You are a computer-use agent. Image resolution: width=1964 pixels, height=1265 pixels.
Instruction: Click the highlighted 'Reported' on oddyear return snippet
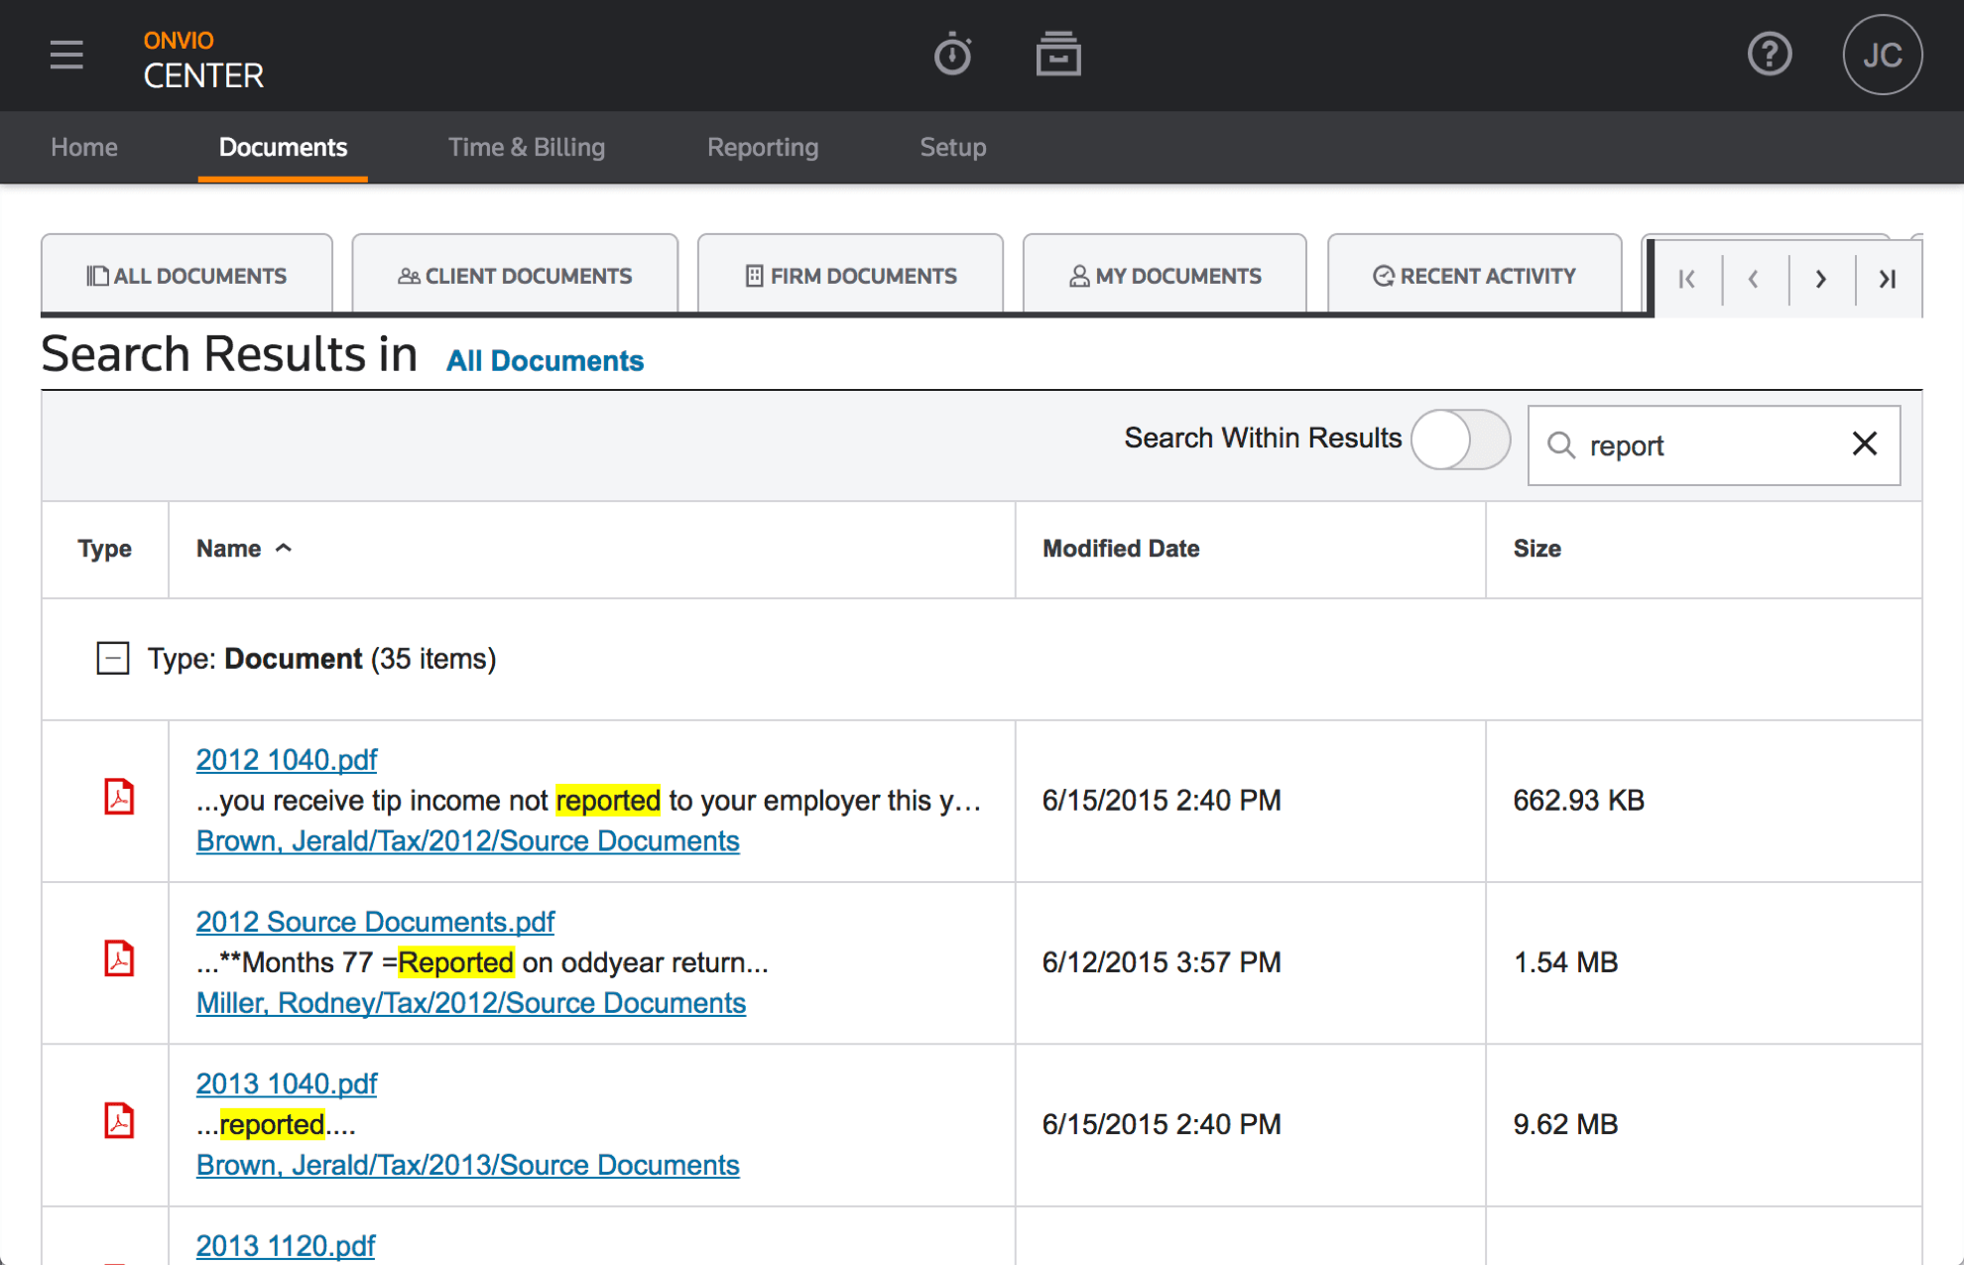[456, 961]
